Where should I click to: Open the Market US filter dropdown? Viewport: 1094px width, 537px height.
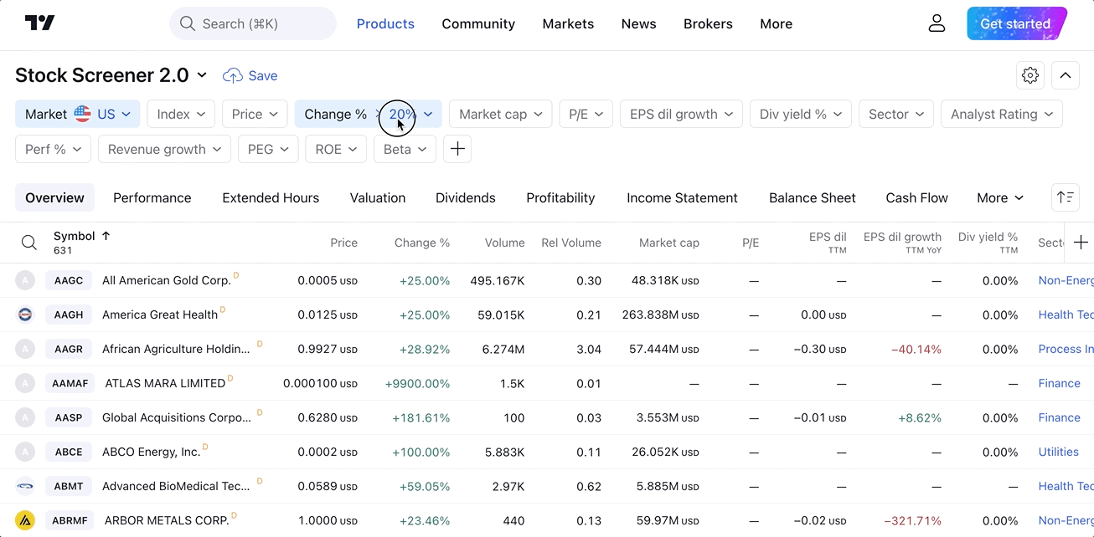77,114
